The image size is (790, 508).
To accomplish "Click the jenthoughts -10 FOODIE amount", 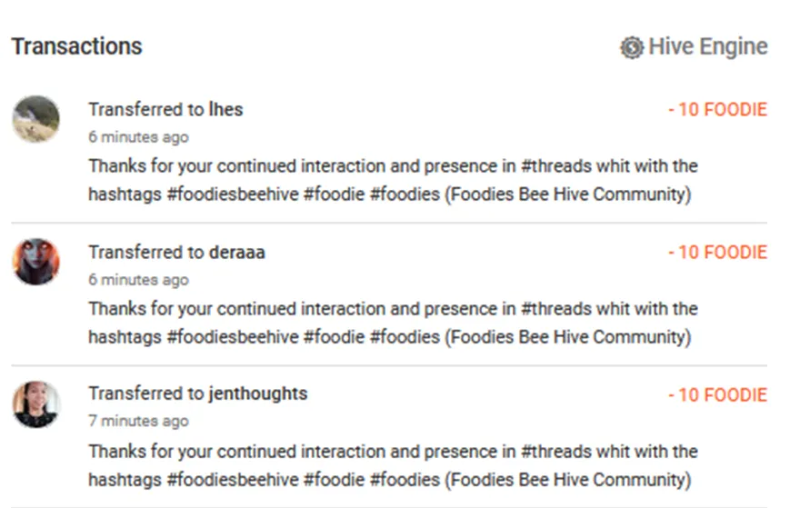I will (717, 395).
